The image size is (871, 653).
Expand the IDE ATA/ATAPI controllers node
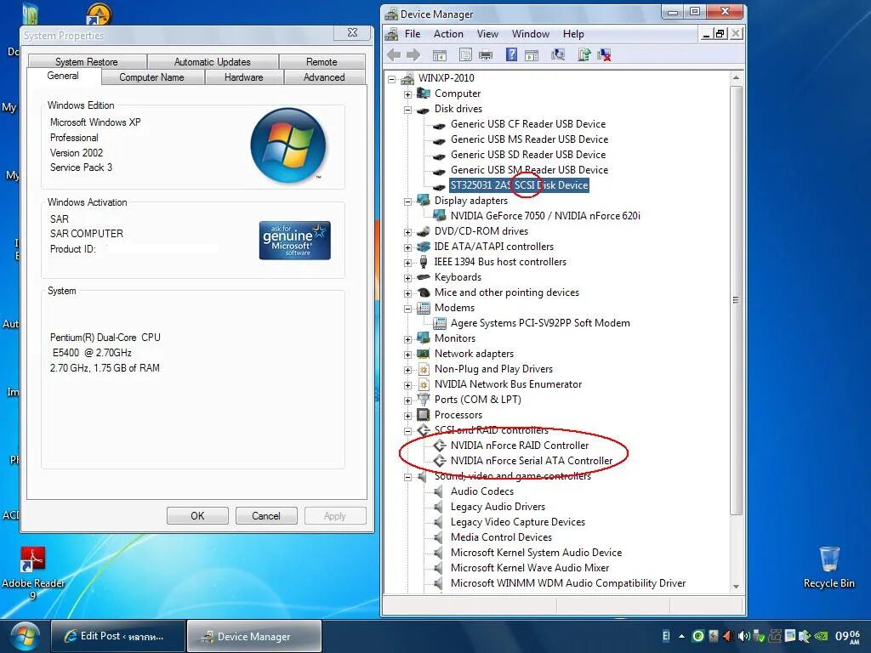click(x=407, y=247)
